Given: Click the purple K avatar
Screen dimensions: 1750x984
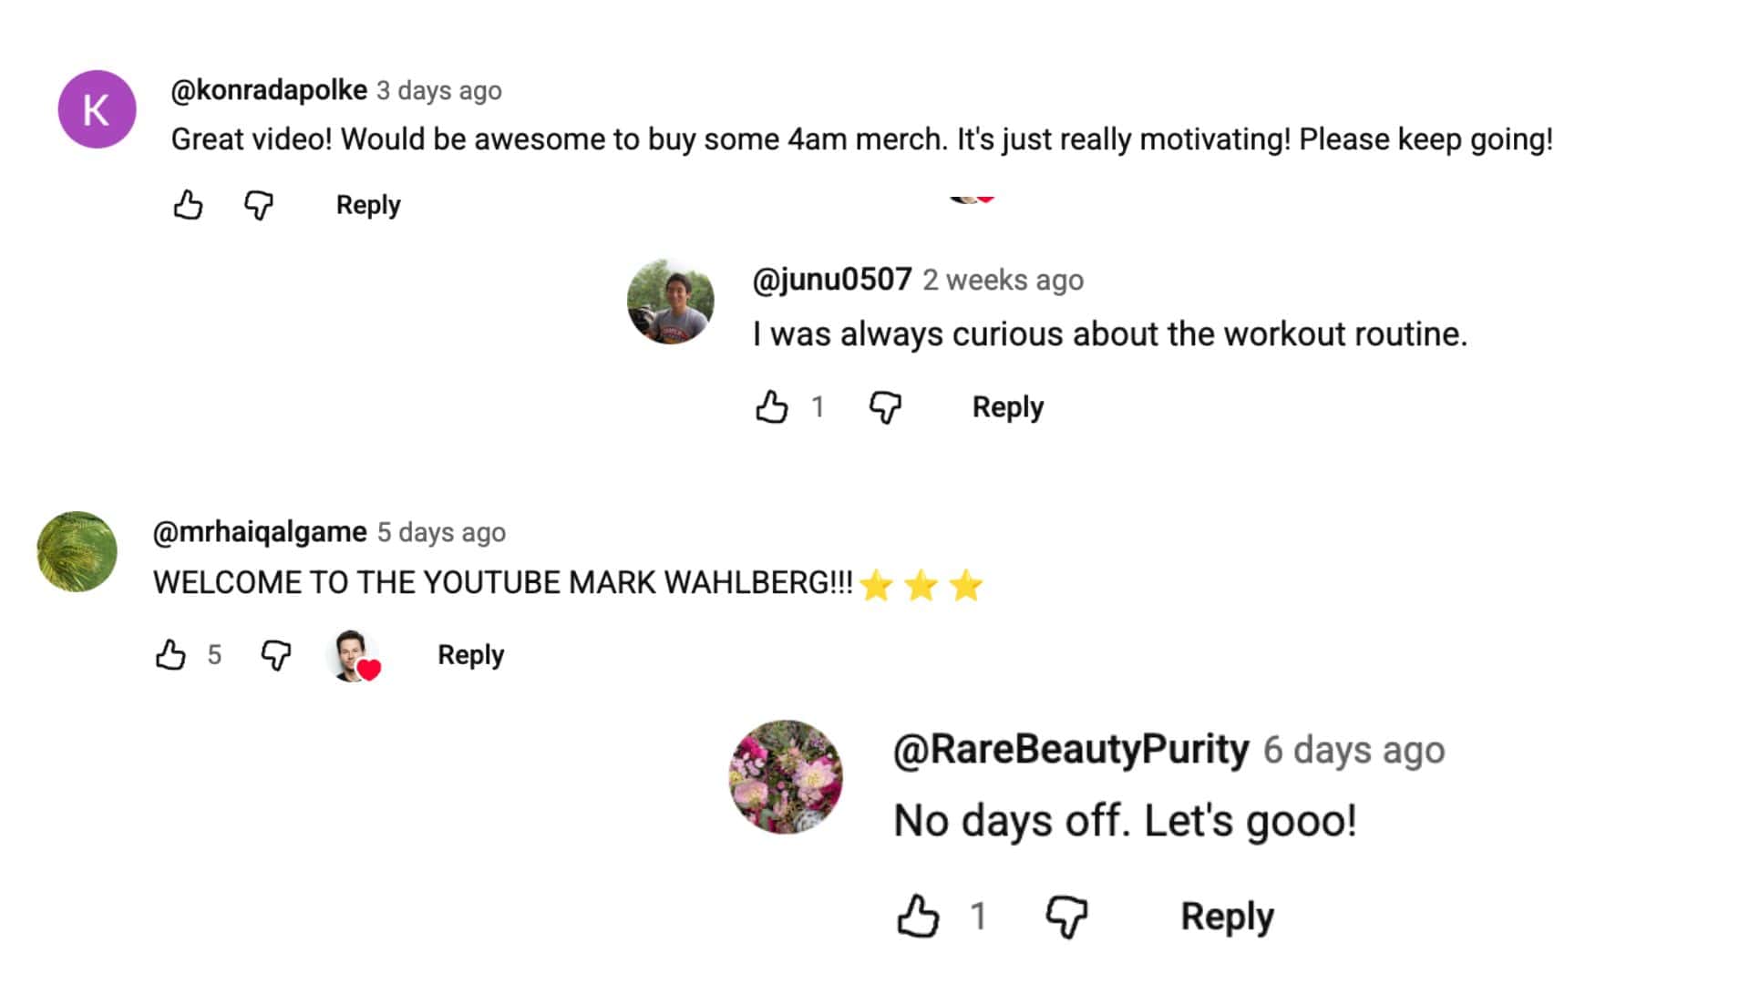Looking at the screenshot, I should point(97,109).
